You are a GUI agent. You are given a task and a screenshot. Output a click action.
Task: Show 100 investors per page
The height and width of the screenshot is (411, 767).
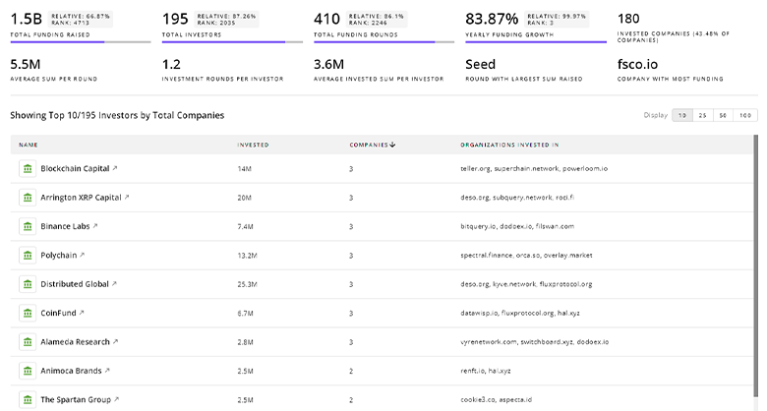pos(745,115)
